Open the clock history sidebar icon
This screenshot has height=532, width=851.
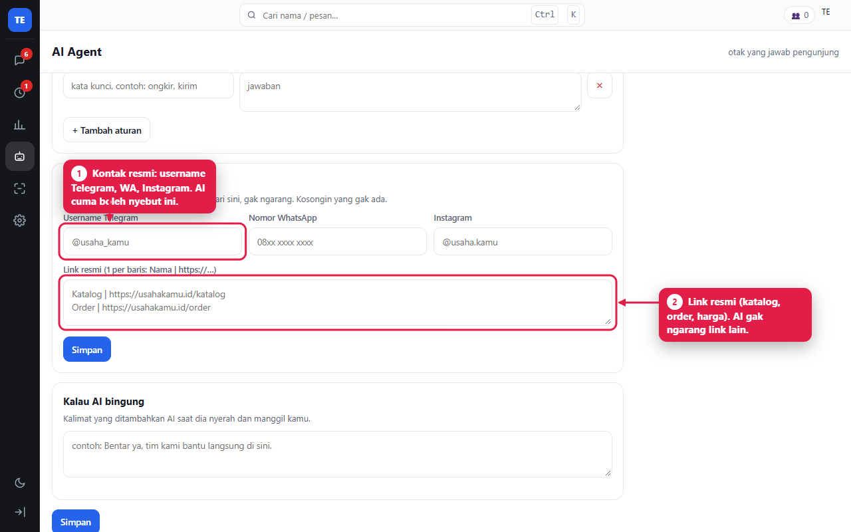20,92
